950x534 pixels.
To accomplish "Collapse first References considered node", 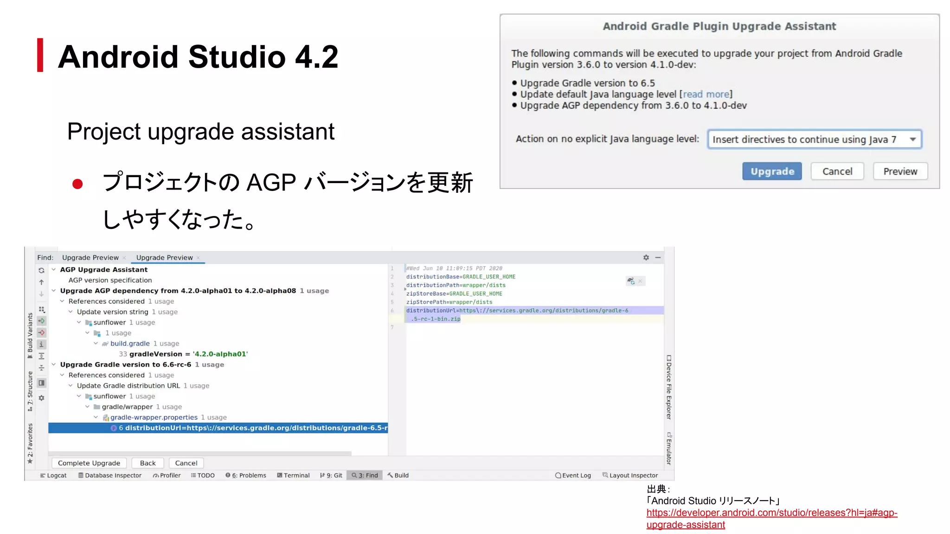I will coord(62,301).
